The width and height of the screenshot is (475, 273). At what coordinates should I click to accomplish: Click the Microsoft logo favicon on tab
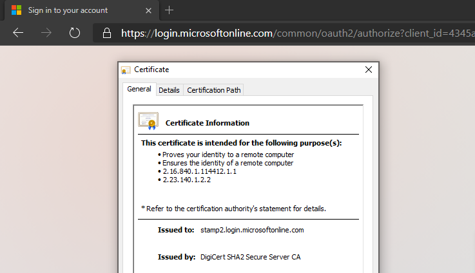tap(16, 10)
